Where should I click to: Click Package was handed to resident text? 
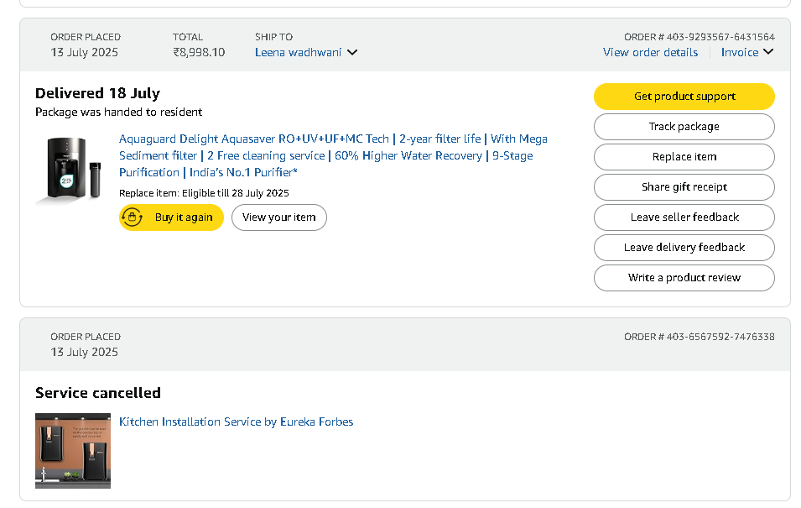click(x=118, y=112)
